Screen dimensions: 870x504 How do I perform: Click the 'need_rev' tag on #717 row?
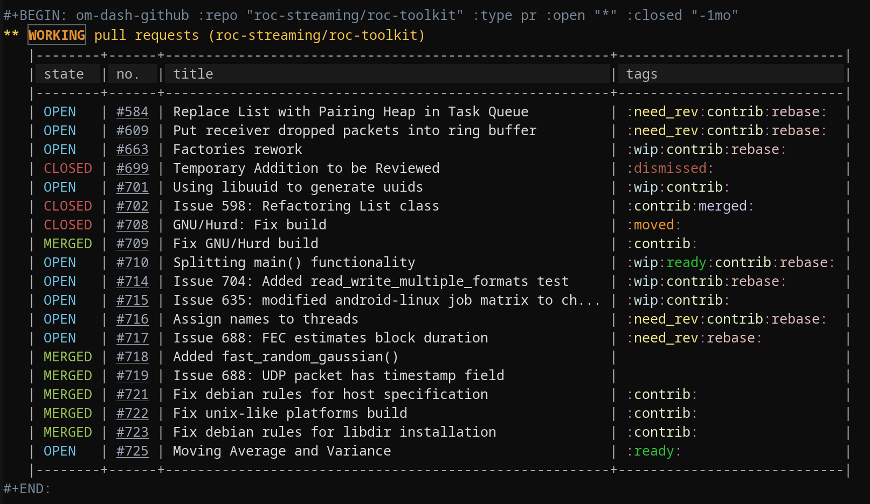(x=666, y=338)
